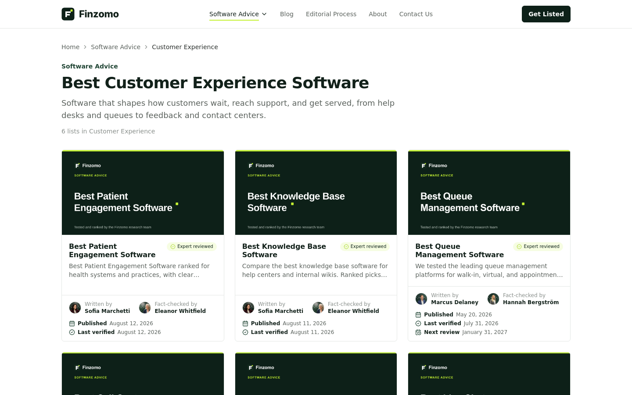The width and height of the screenshot is (632, 395).
Task: Open Best Knowledge Base Software cover image
Action: pos(316,193)
